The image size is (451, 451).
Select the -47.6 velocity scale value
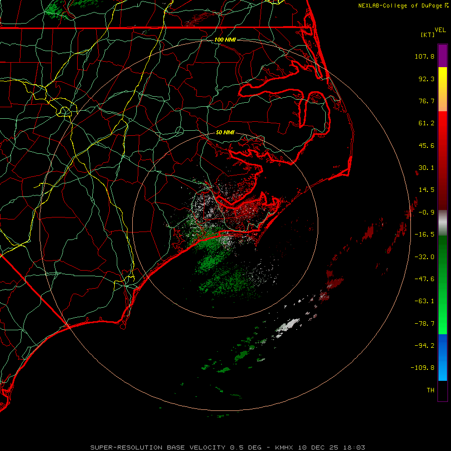coord(424,279)
